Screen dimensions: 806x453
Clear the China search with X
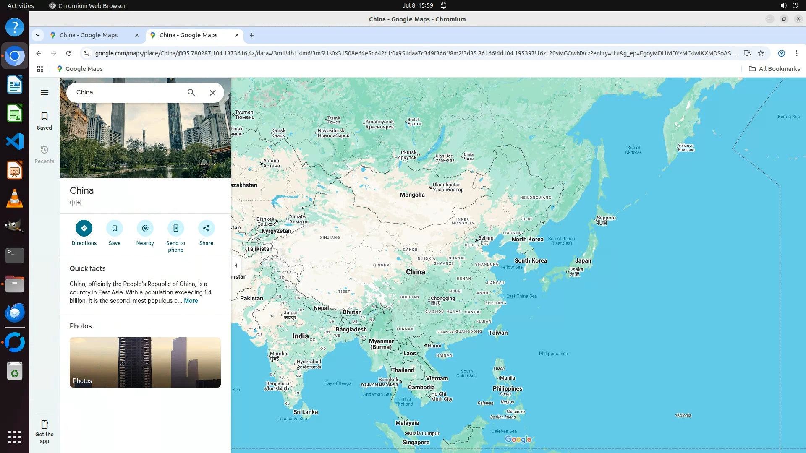(213, 93)
